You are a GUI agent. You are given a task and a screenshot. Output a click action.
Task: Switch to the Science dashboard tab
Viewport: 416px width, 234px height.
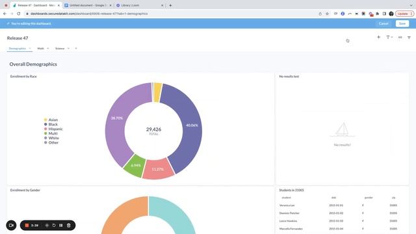[60, 49]
